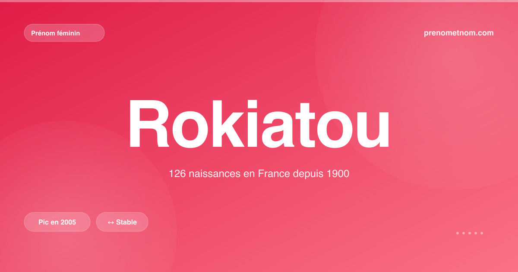Select the large 'Rokiatou' name heading
Image resolution: width=518 pixels, height=272 pixels.
pos(259,124)
